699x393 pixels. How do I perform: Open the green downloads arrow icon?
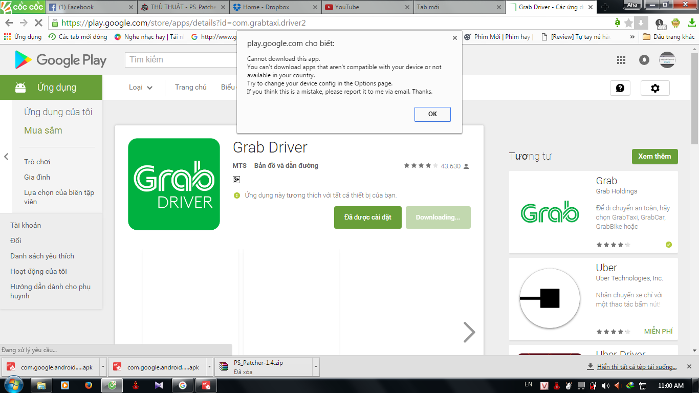tap(691, 23)
